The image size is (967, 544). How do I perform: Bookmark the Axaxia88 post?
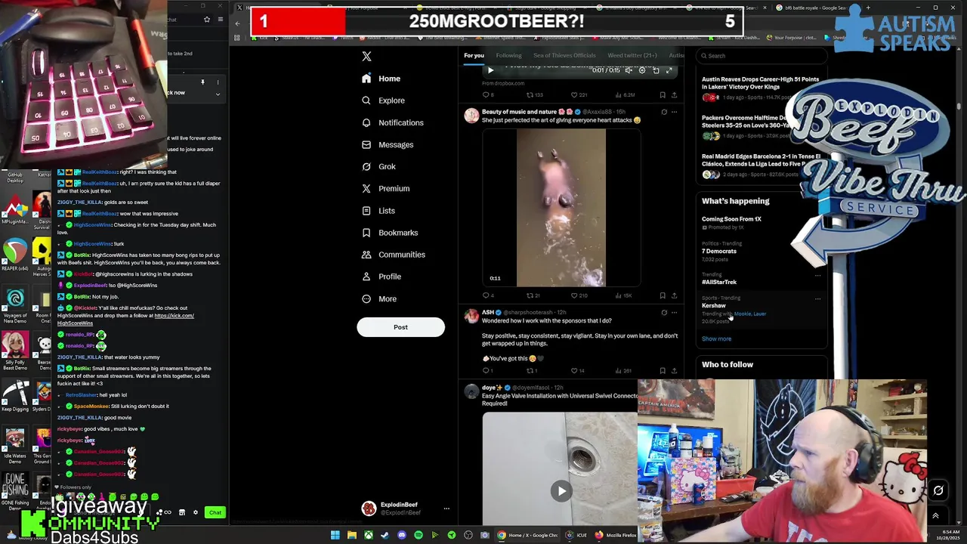click(663, 295)
